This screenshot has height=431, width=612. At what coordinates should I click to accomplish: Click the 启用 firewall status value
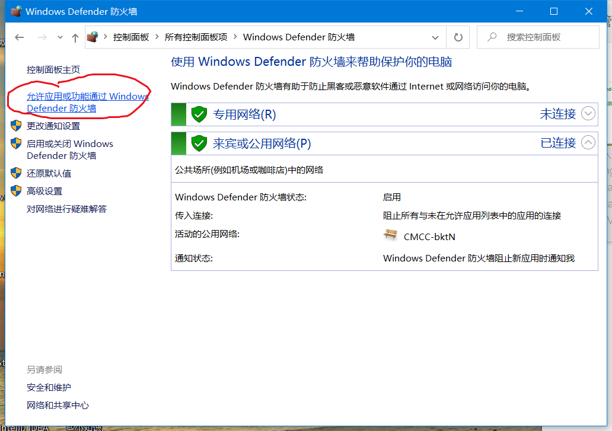pyautogui.click(x=392, y=197)
